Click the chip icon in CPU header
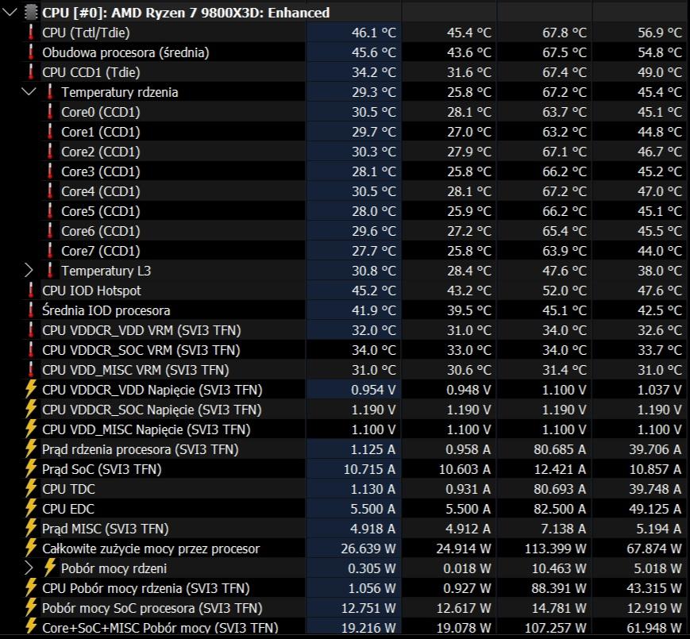690x639 pixels. (x=30, y=12)
